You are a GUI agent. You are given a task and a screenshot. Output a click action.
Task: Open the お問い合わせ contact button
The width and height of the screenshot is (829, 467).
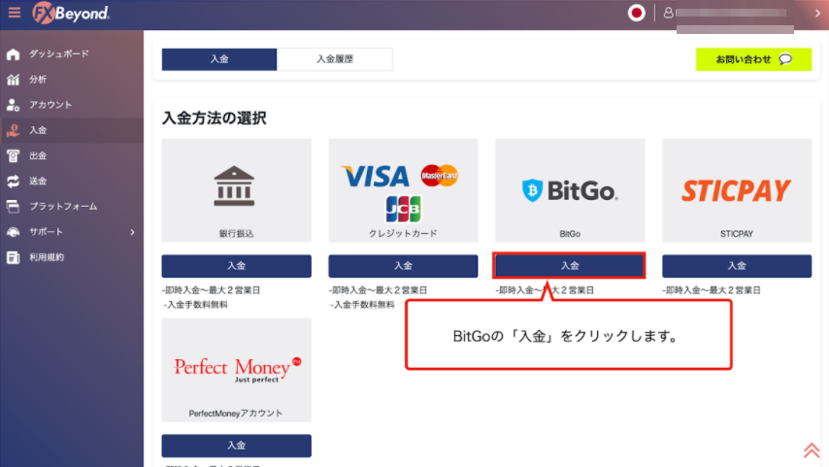[753, 59]
